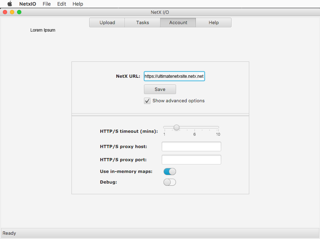Uncheck Show advanced options
Screen dimensions: 320x239
(x=147, y=101)
